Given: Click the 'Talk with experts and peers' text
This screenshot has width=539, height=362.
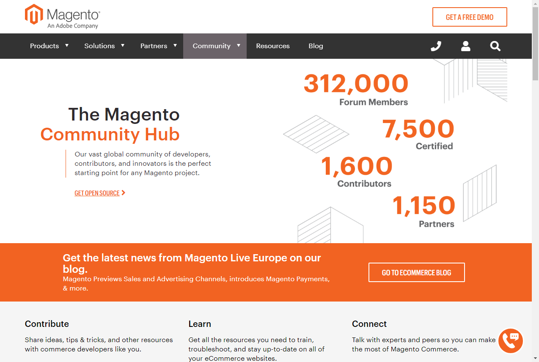Looking at the screenshot, I should (423, 345).
